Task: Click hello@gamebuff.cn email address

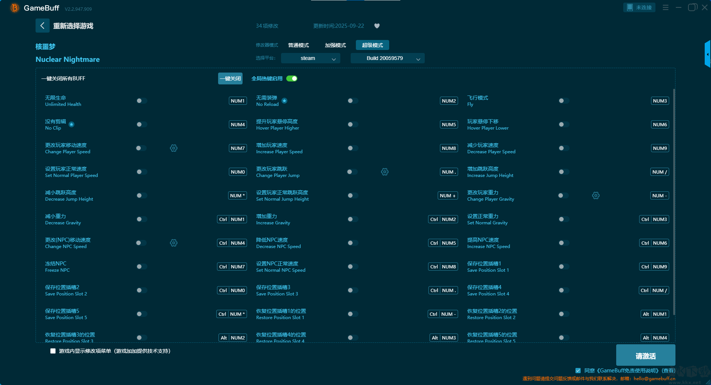Action: tap(654, 378)
